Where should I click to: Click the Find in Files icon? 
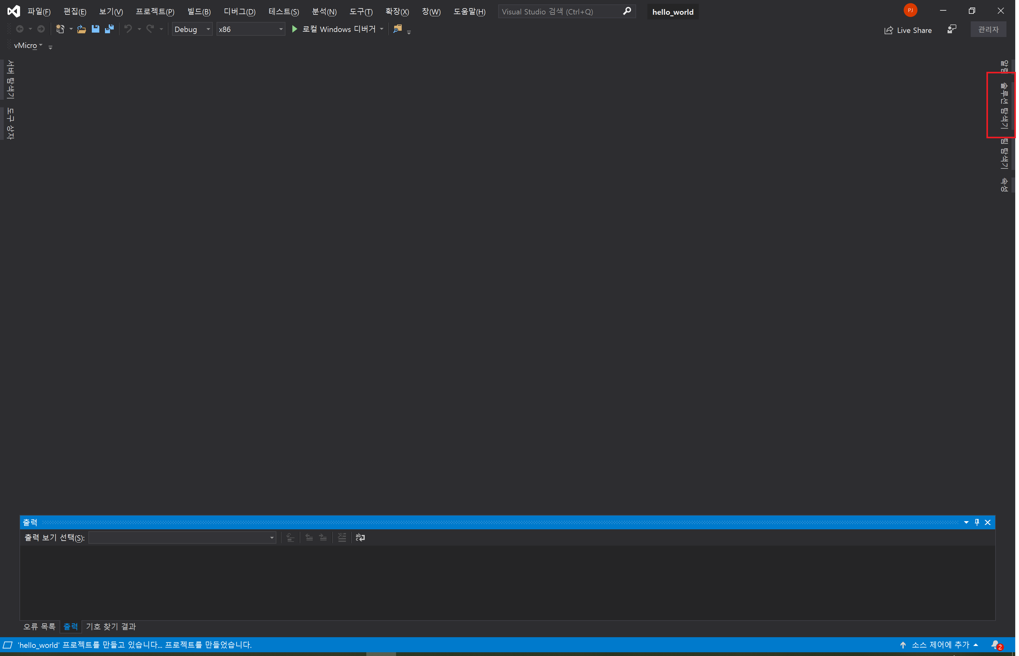(398, 29)
